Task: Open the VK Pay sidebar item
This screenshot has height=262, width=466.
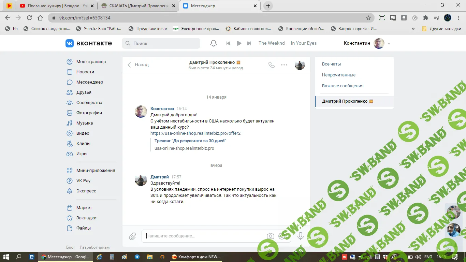Action: click(x=83, y=181)
